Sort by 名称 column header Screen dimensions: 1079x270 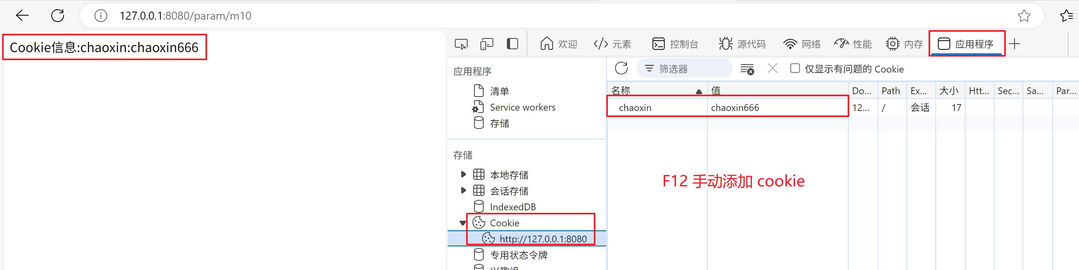pos(657,91)
